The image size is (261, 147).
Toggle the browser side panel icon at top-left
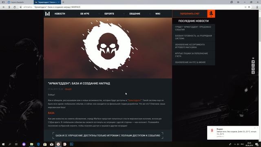pos(3,2)
